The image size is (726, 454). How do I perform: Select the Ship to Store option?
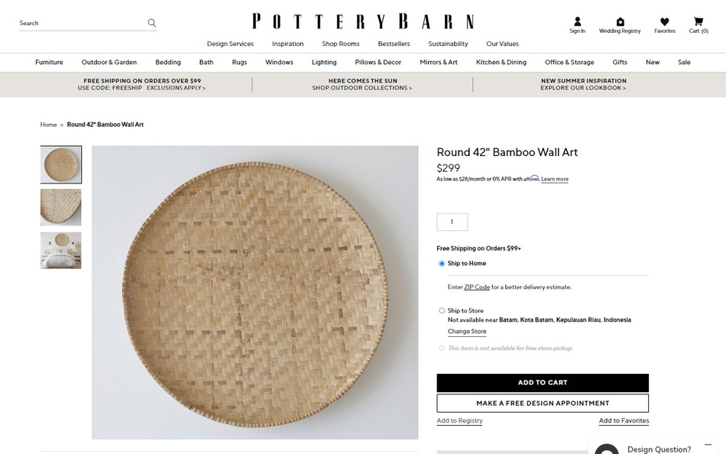point(442,311)
